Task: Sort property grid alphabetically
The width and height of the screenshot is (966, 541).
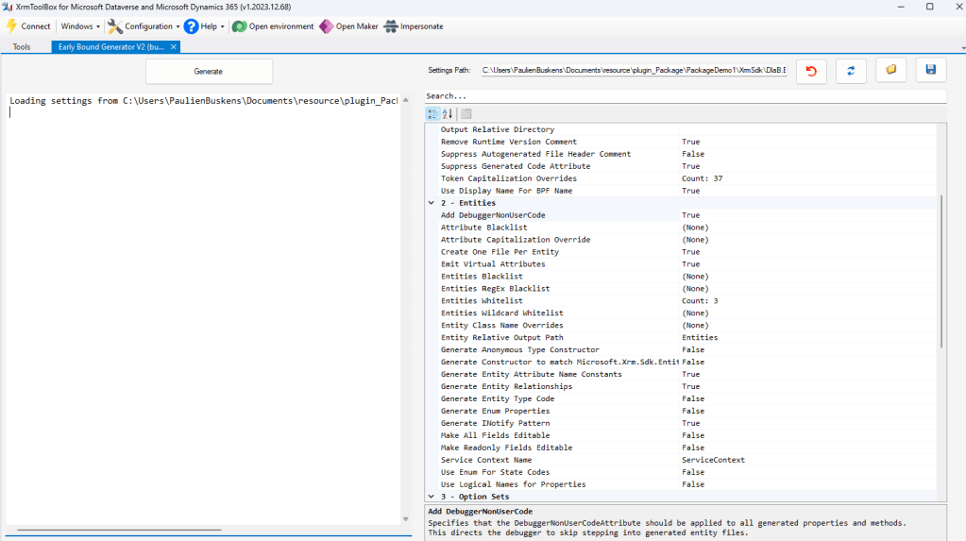Action: point(448,113)
